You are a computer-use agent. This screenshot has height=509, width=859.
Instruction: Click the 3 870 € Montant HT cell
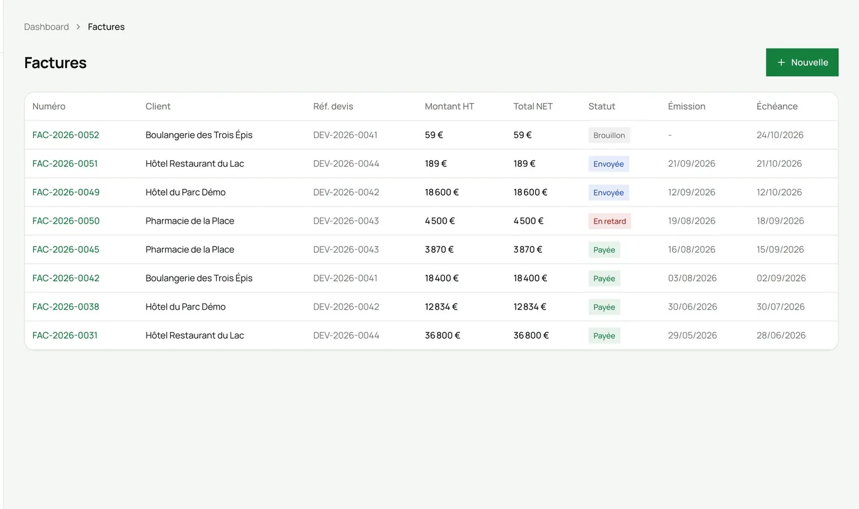[x=439, y=250]
